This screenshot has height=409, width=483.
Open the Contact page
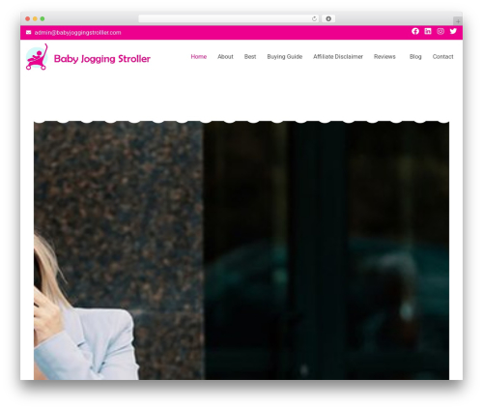[x=442, y=57]
